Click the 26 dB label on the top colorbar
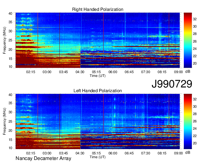 pos(195,41)
